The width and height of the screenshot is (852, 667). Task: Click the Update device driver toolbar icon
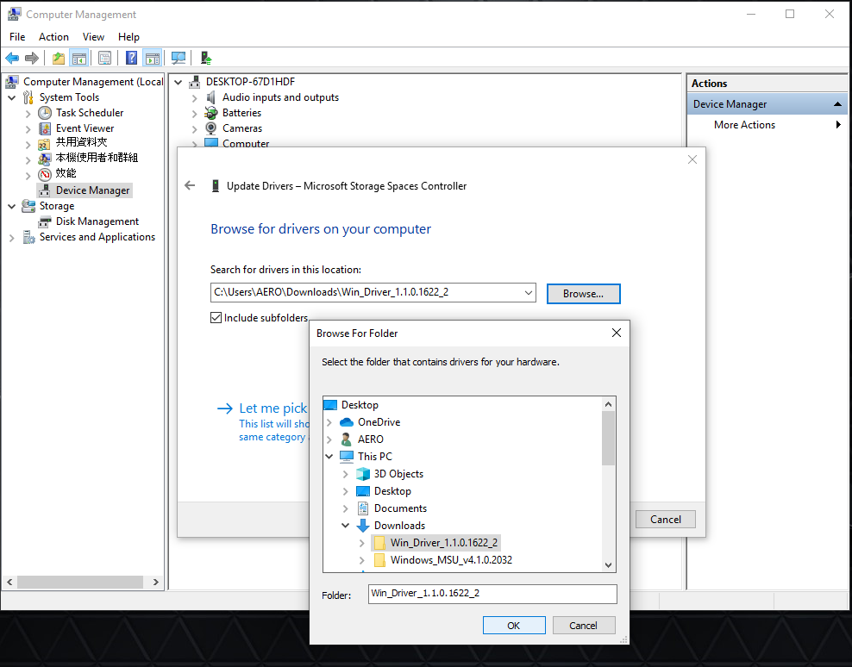point(206,58)
